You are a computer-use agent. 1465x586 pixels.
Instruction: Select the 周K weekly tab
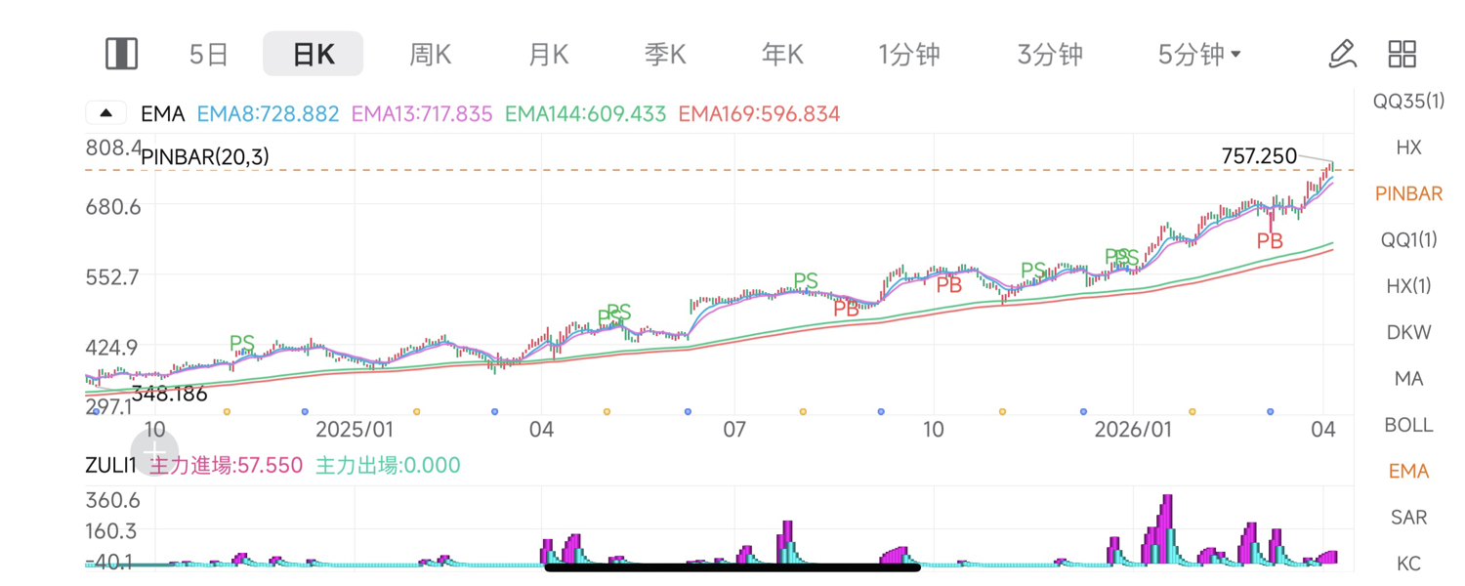430,54
